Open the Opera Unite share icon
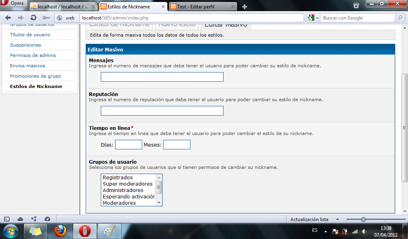Viewport: 408px width, 239px height. (x=34, y=219)
